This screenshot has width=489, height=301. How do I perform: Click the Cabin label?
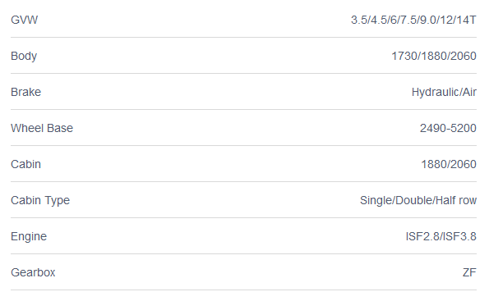pyautogui.click(x=25, y=164)
